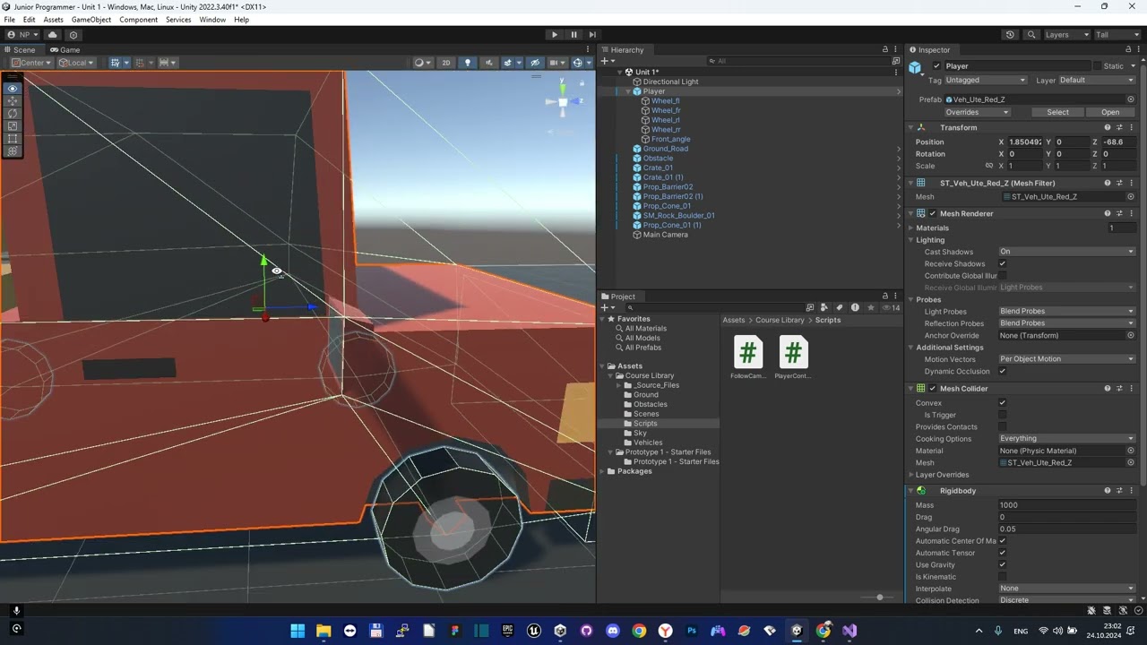Toggle Is Trigger checkbox

tap(1002, 415)
